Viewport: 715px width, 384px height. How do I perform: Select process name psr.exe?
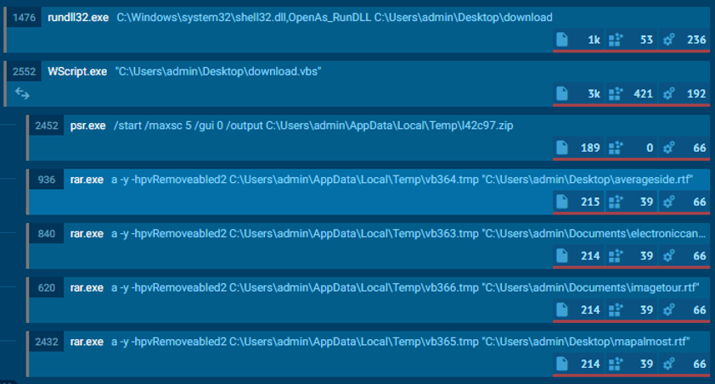coord(88,125)
